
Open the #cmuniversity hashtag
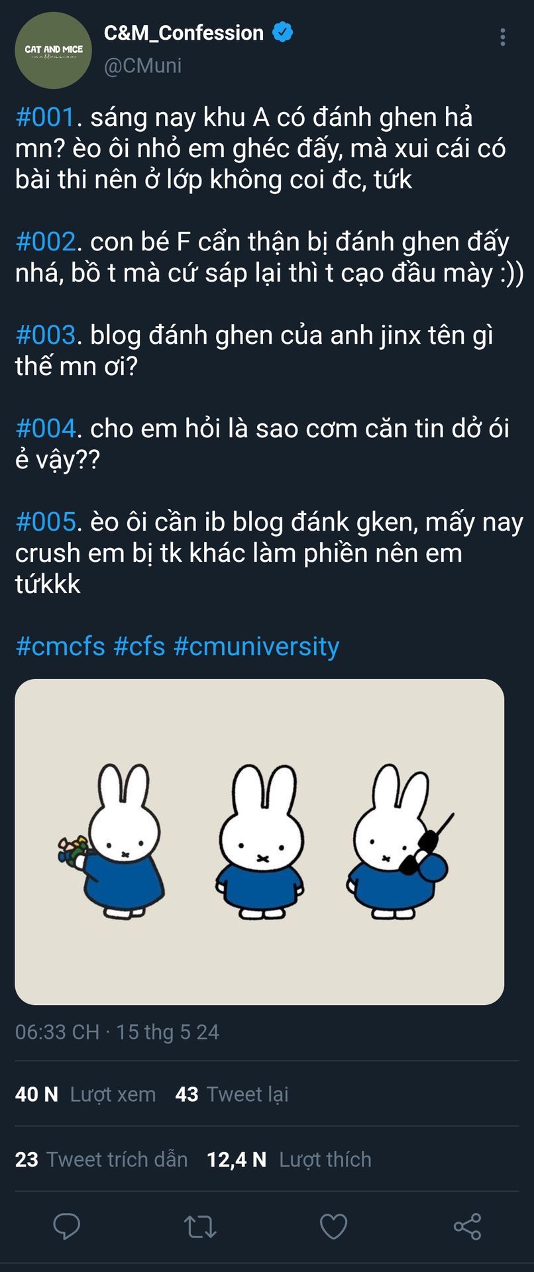tap(256, 646)
